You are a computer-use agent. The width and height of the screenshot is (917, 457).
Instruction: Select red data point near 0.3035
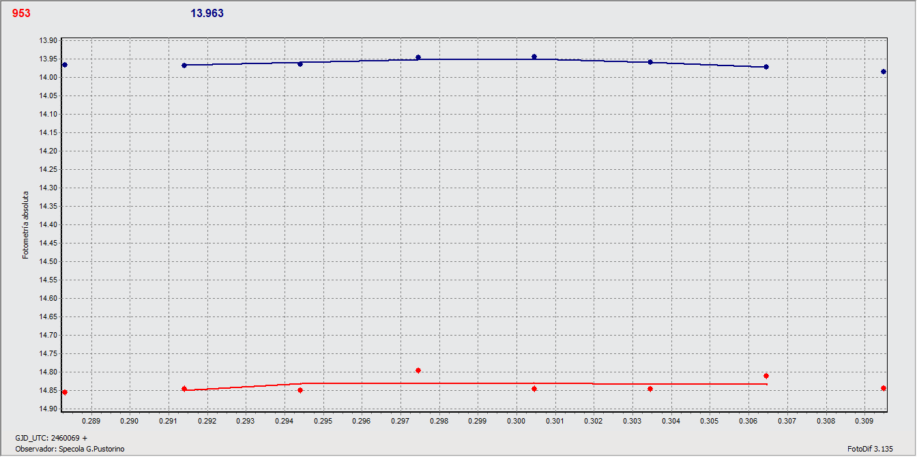pyautogui.click(x=650, y=389)
